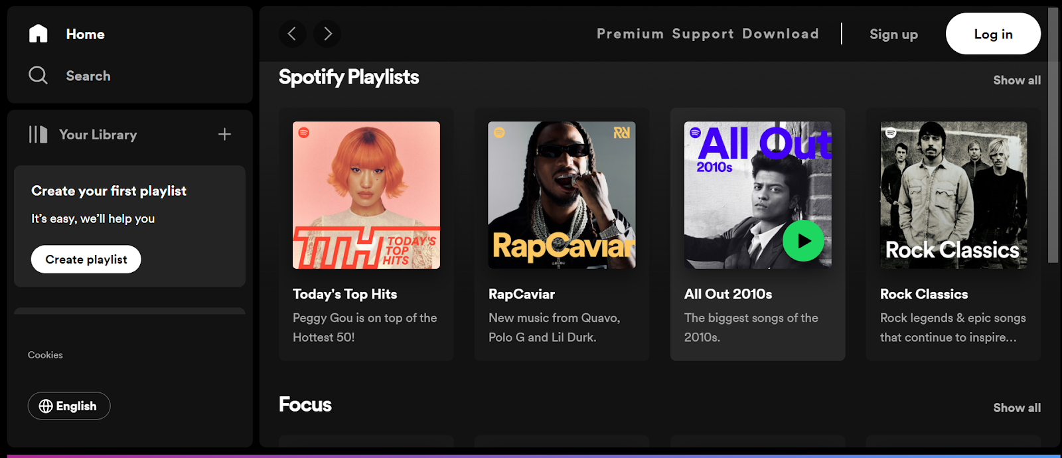Open Rock Classics cover thumbnail

(954, 195)
